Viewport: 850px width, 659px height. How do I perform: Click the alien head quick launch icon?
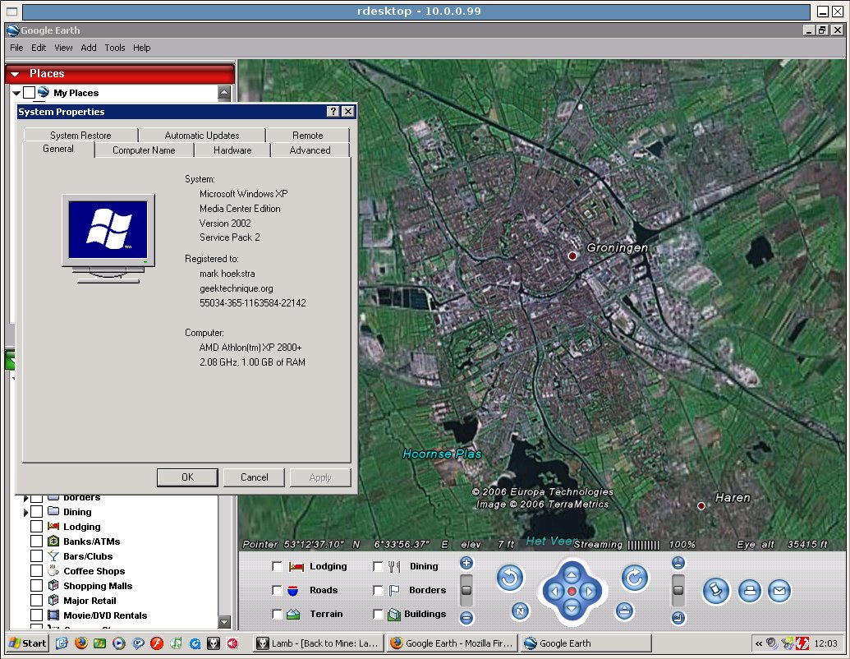click(214, 643)
